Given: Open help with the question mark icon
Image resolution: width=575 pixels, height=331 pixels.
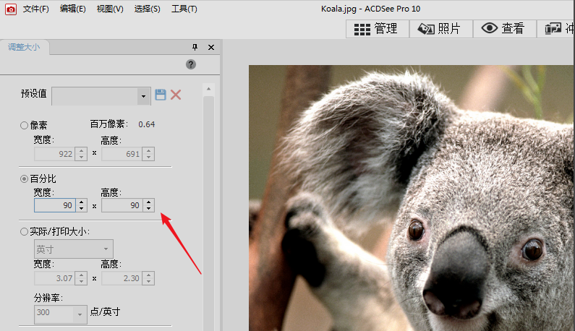Looking at the screenshot, I should tap(191, 64).
